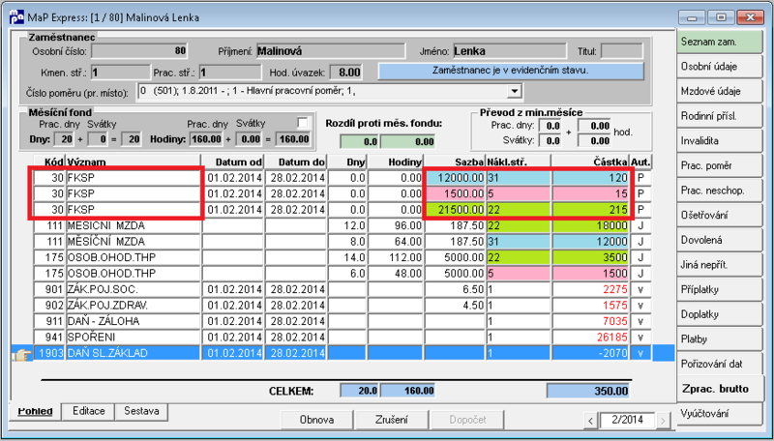Toggle the Měsíční fond checkbox
774x441 pixels.
pyautogui.click(x=303, y=122)
